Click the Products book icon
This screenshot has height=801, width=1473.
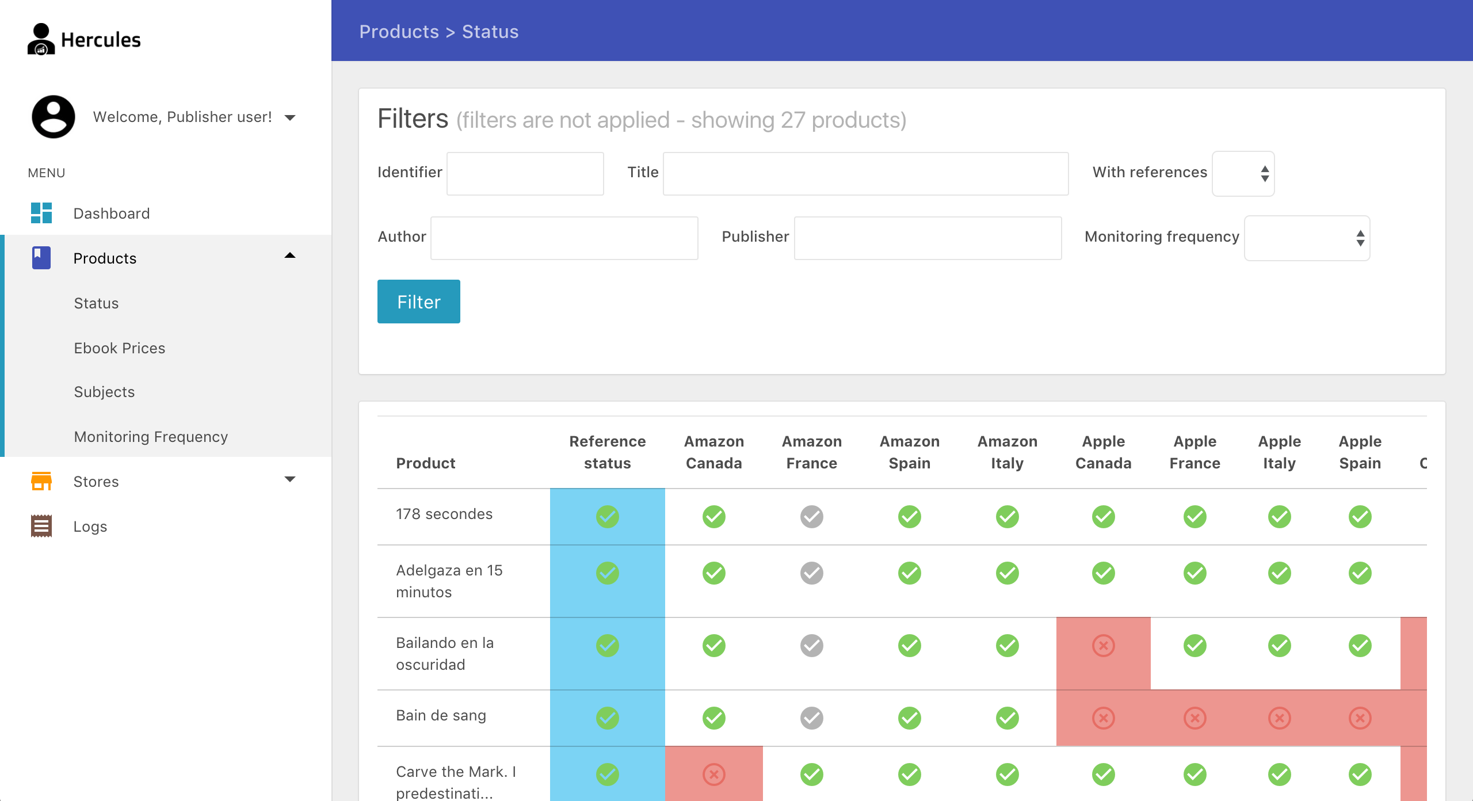click(41, 258)
